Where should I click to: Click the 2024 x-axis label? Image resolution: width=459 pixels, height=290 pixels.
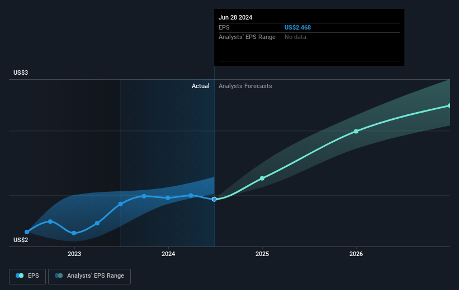(x=168, y=254)
